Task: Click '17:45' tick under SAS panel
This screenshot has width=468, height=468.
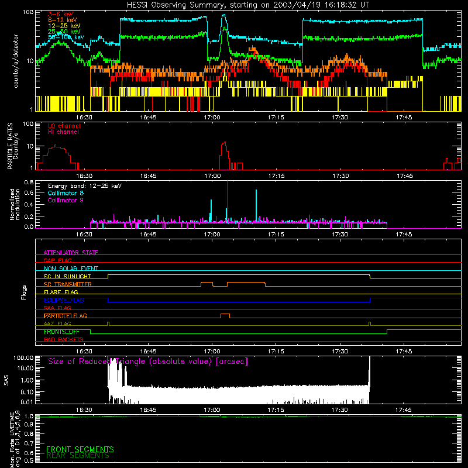Action: pyautogui.click(x=404, y=410)
